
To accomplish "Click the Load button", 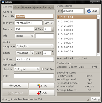I will click(x=92, y=11).
